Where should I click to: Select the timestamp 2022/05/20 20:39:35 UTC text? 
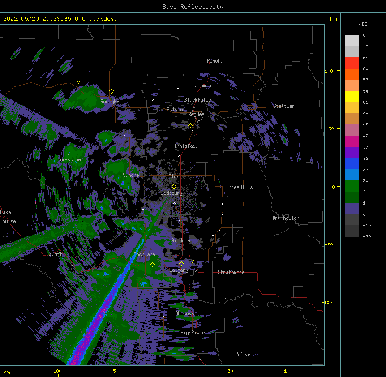point(44,19)
